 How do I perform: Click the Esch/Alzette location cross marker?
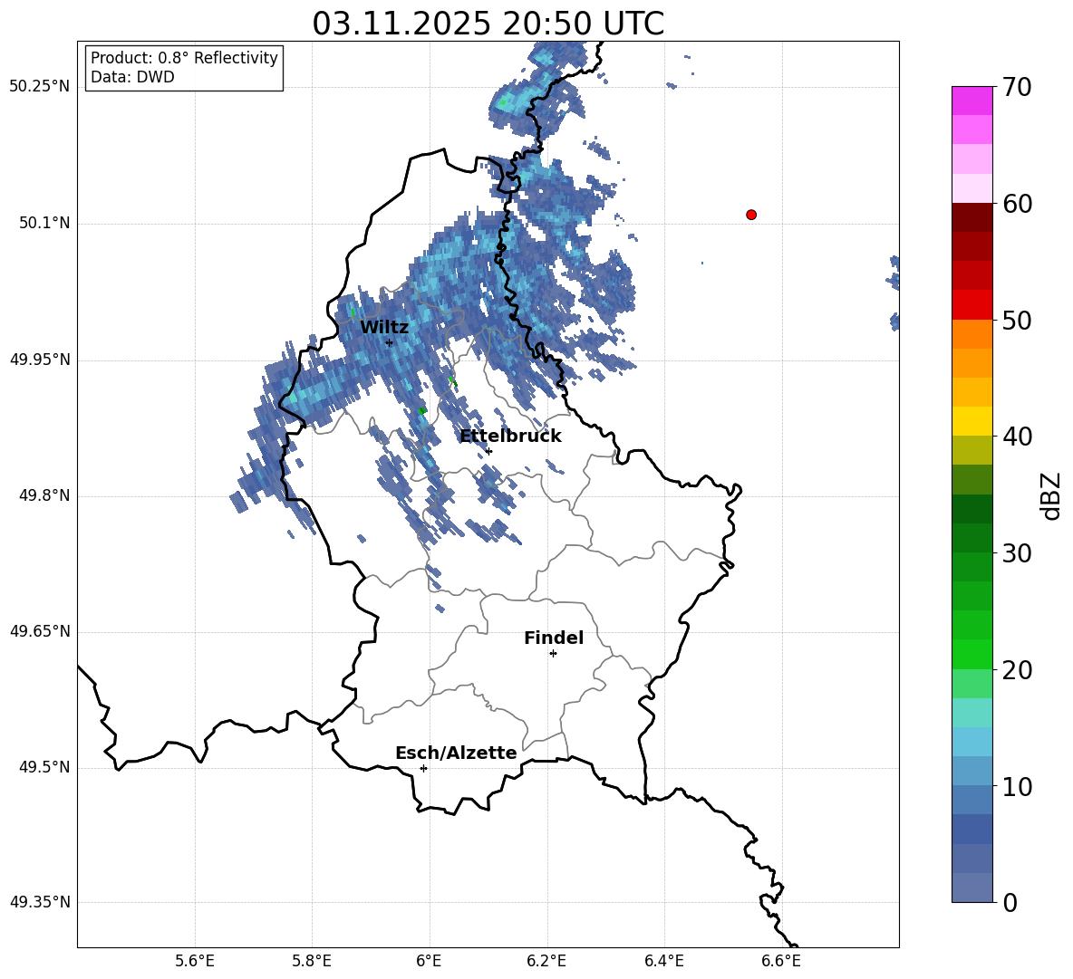pos(423,768)
